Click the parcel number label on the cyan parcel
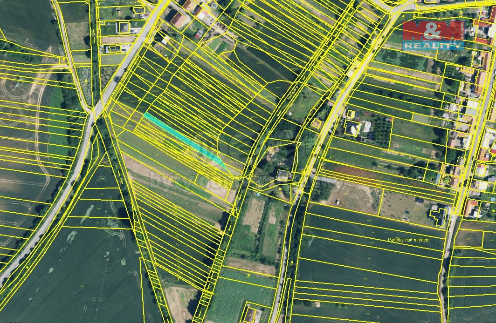The width and height of the screenshot is (496, 323). (189, 150)
